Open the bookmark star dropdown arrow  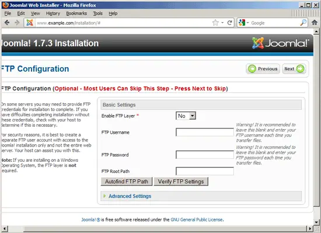point(222,23)
